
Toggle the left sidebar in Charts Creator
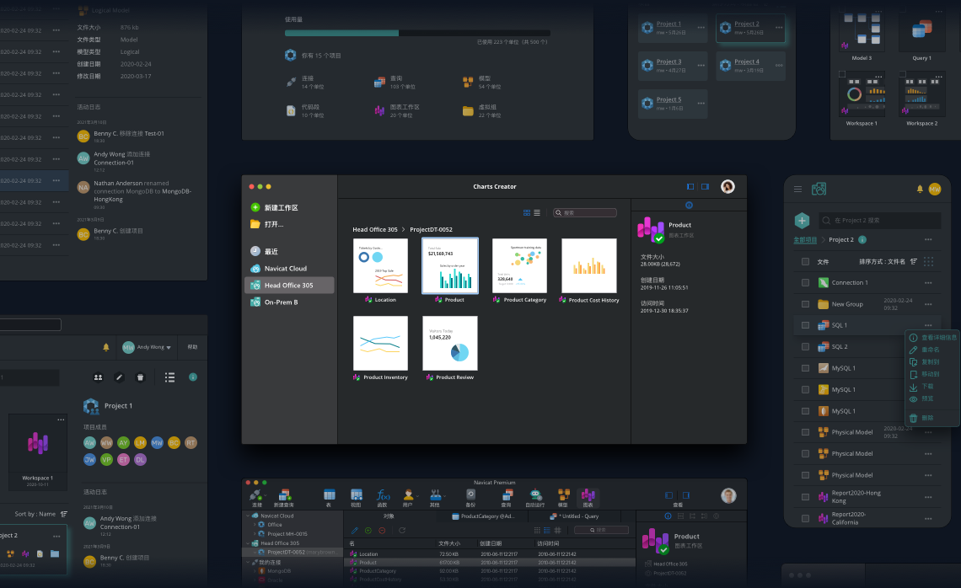[x=690, y=187]
